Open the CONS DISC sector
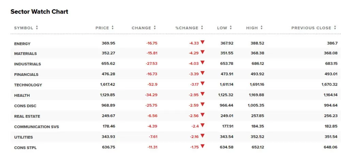The image size is (341, 158). [25, 106]
